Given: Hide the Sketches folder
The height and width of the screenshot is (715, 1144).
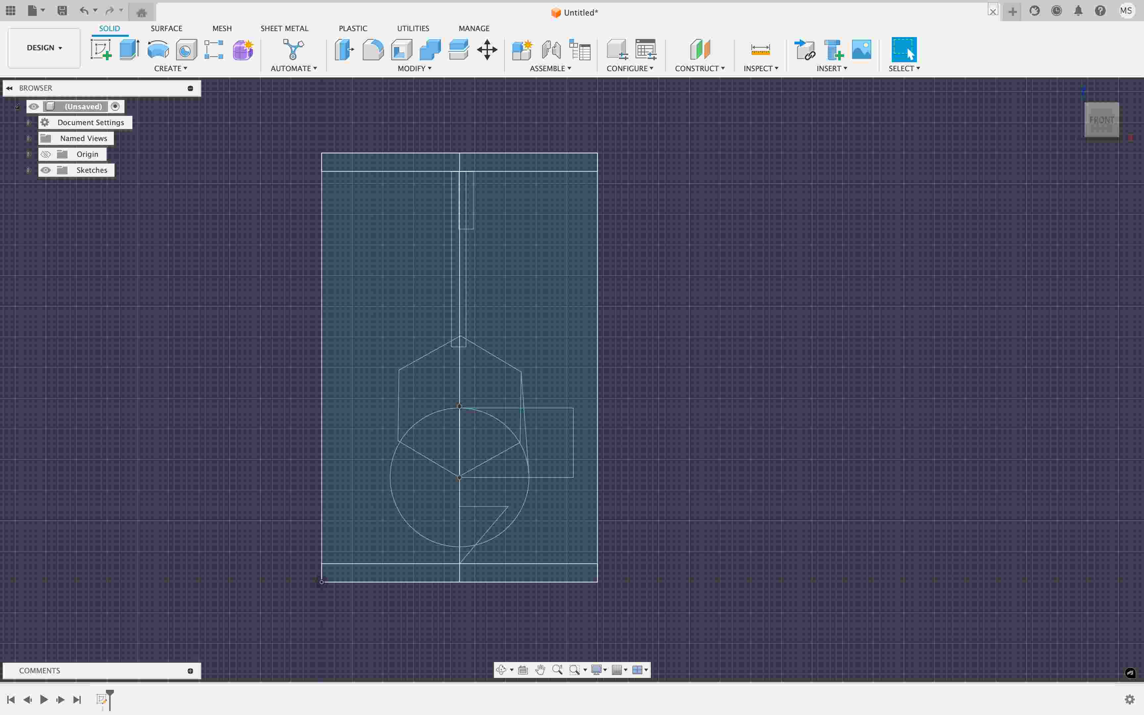Looking at the screenshot, I should pos(45,170).
